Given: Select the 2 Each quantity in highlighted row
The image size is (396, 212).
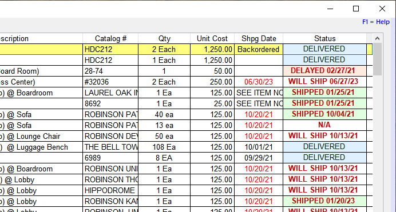Looking at the screenshot, I should pos(164,49).
